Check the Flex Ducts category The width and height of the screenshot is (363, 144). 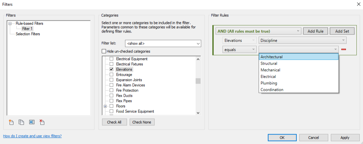tap(112, 96)
